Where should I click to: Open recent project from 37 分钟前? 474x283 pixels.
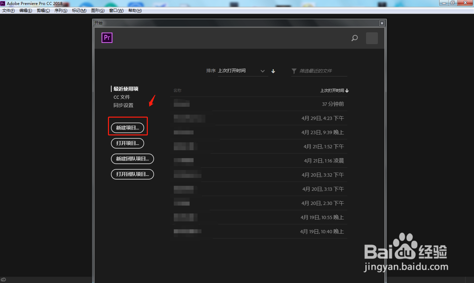[x=259, y=104]
